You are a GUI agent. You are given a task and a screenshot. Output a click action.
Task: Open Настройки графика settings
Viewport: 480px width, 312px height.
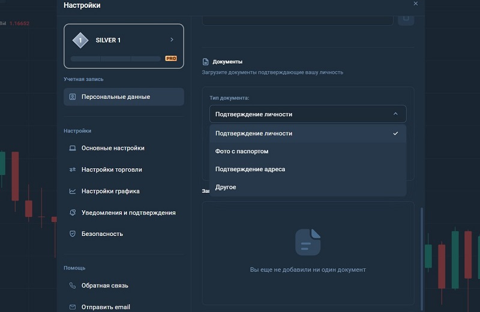tap(124, 191)
